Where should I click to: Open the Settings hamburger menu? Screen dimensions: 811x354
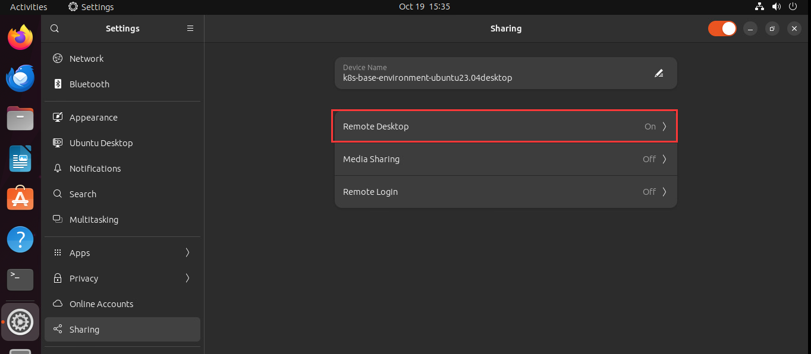pos(190,29)
